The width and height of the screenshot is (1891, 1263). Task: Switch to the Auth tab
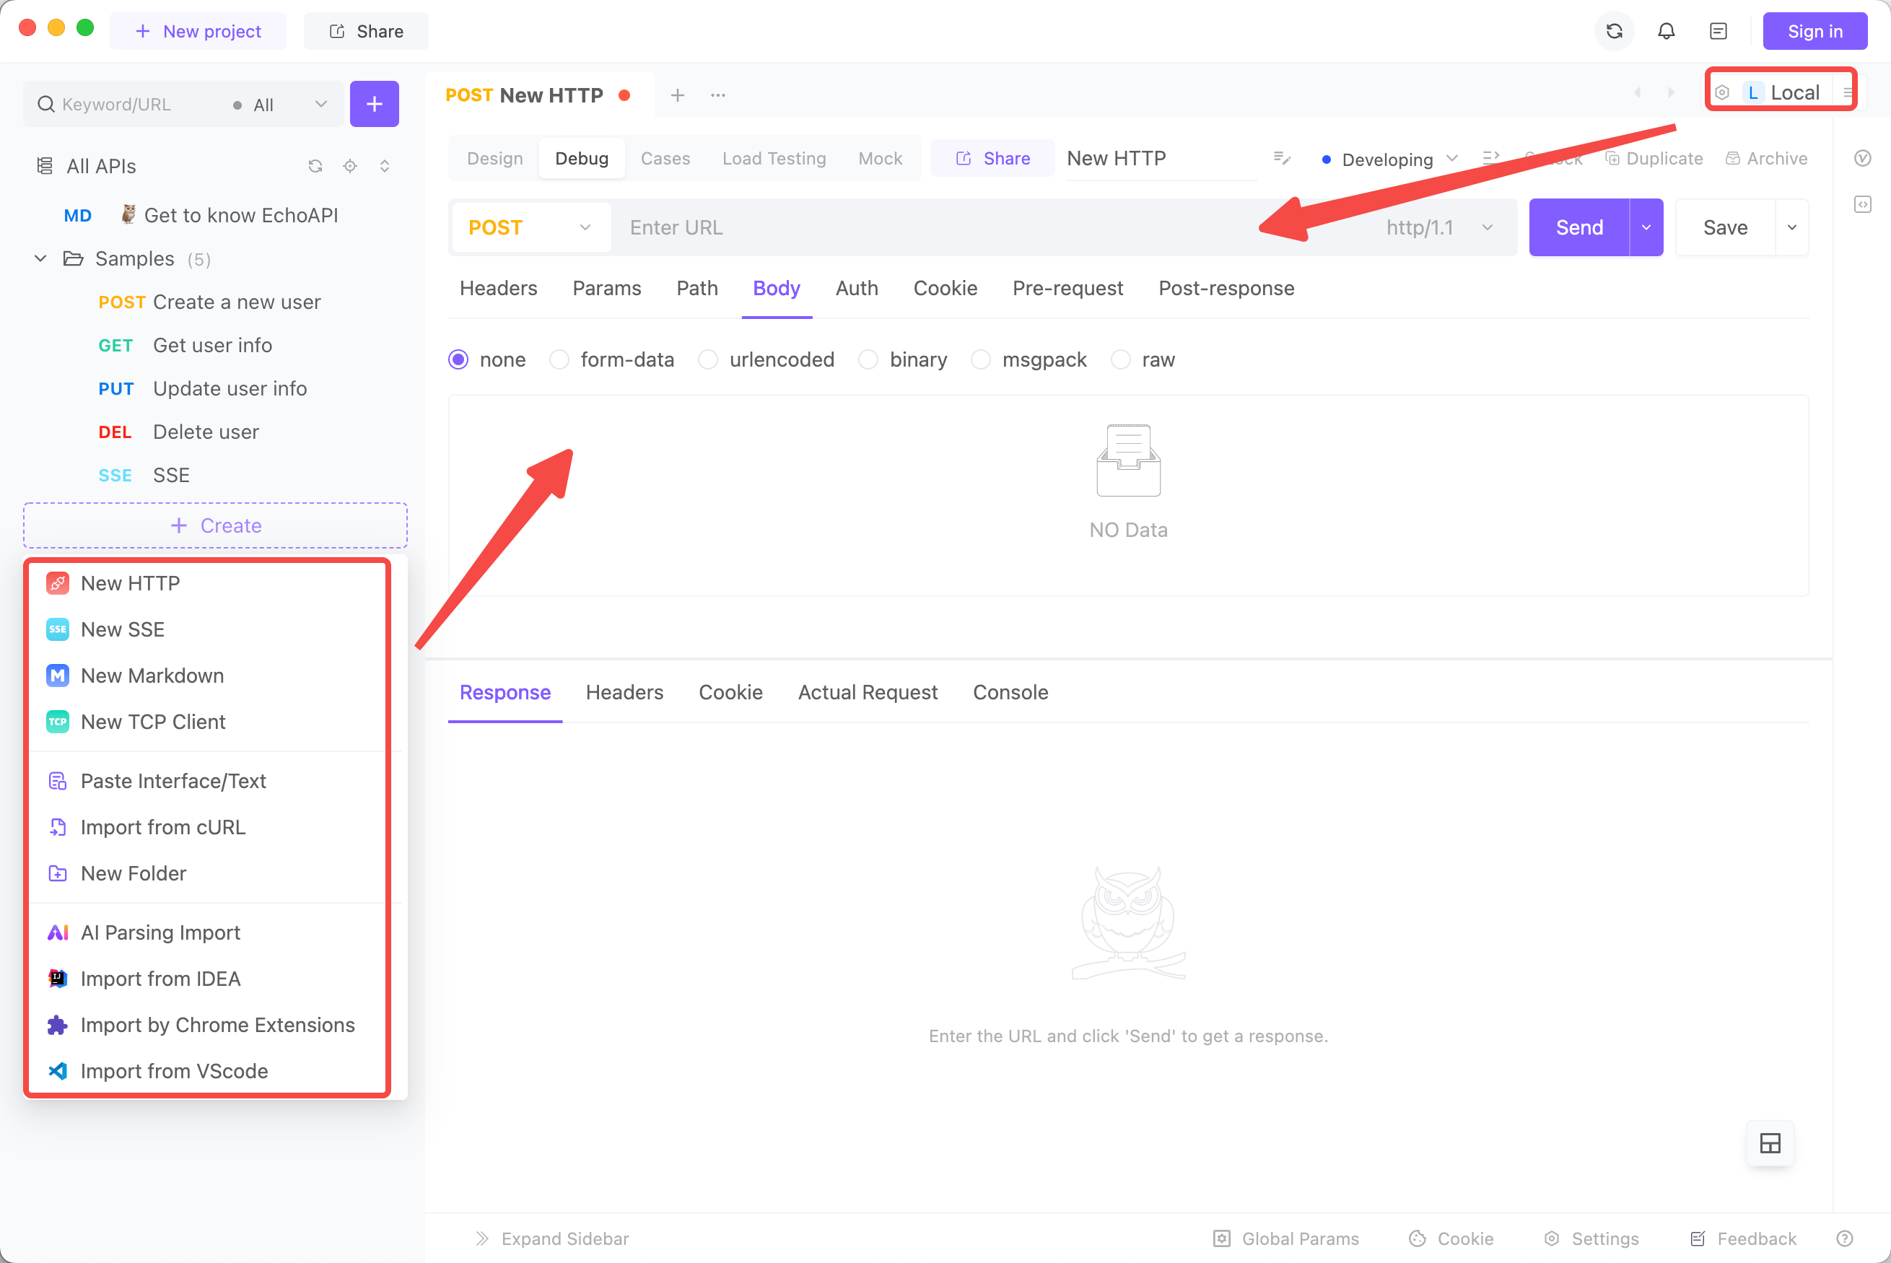(x=857, y=287)
